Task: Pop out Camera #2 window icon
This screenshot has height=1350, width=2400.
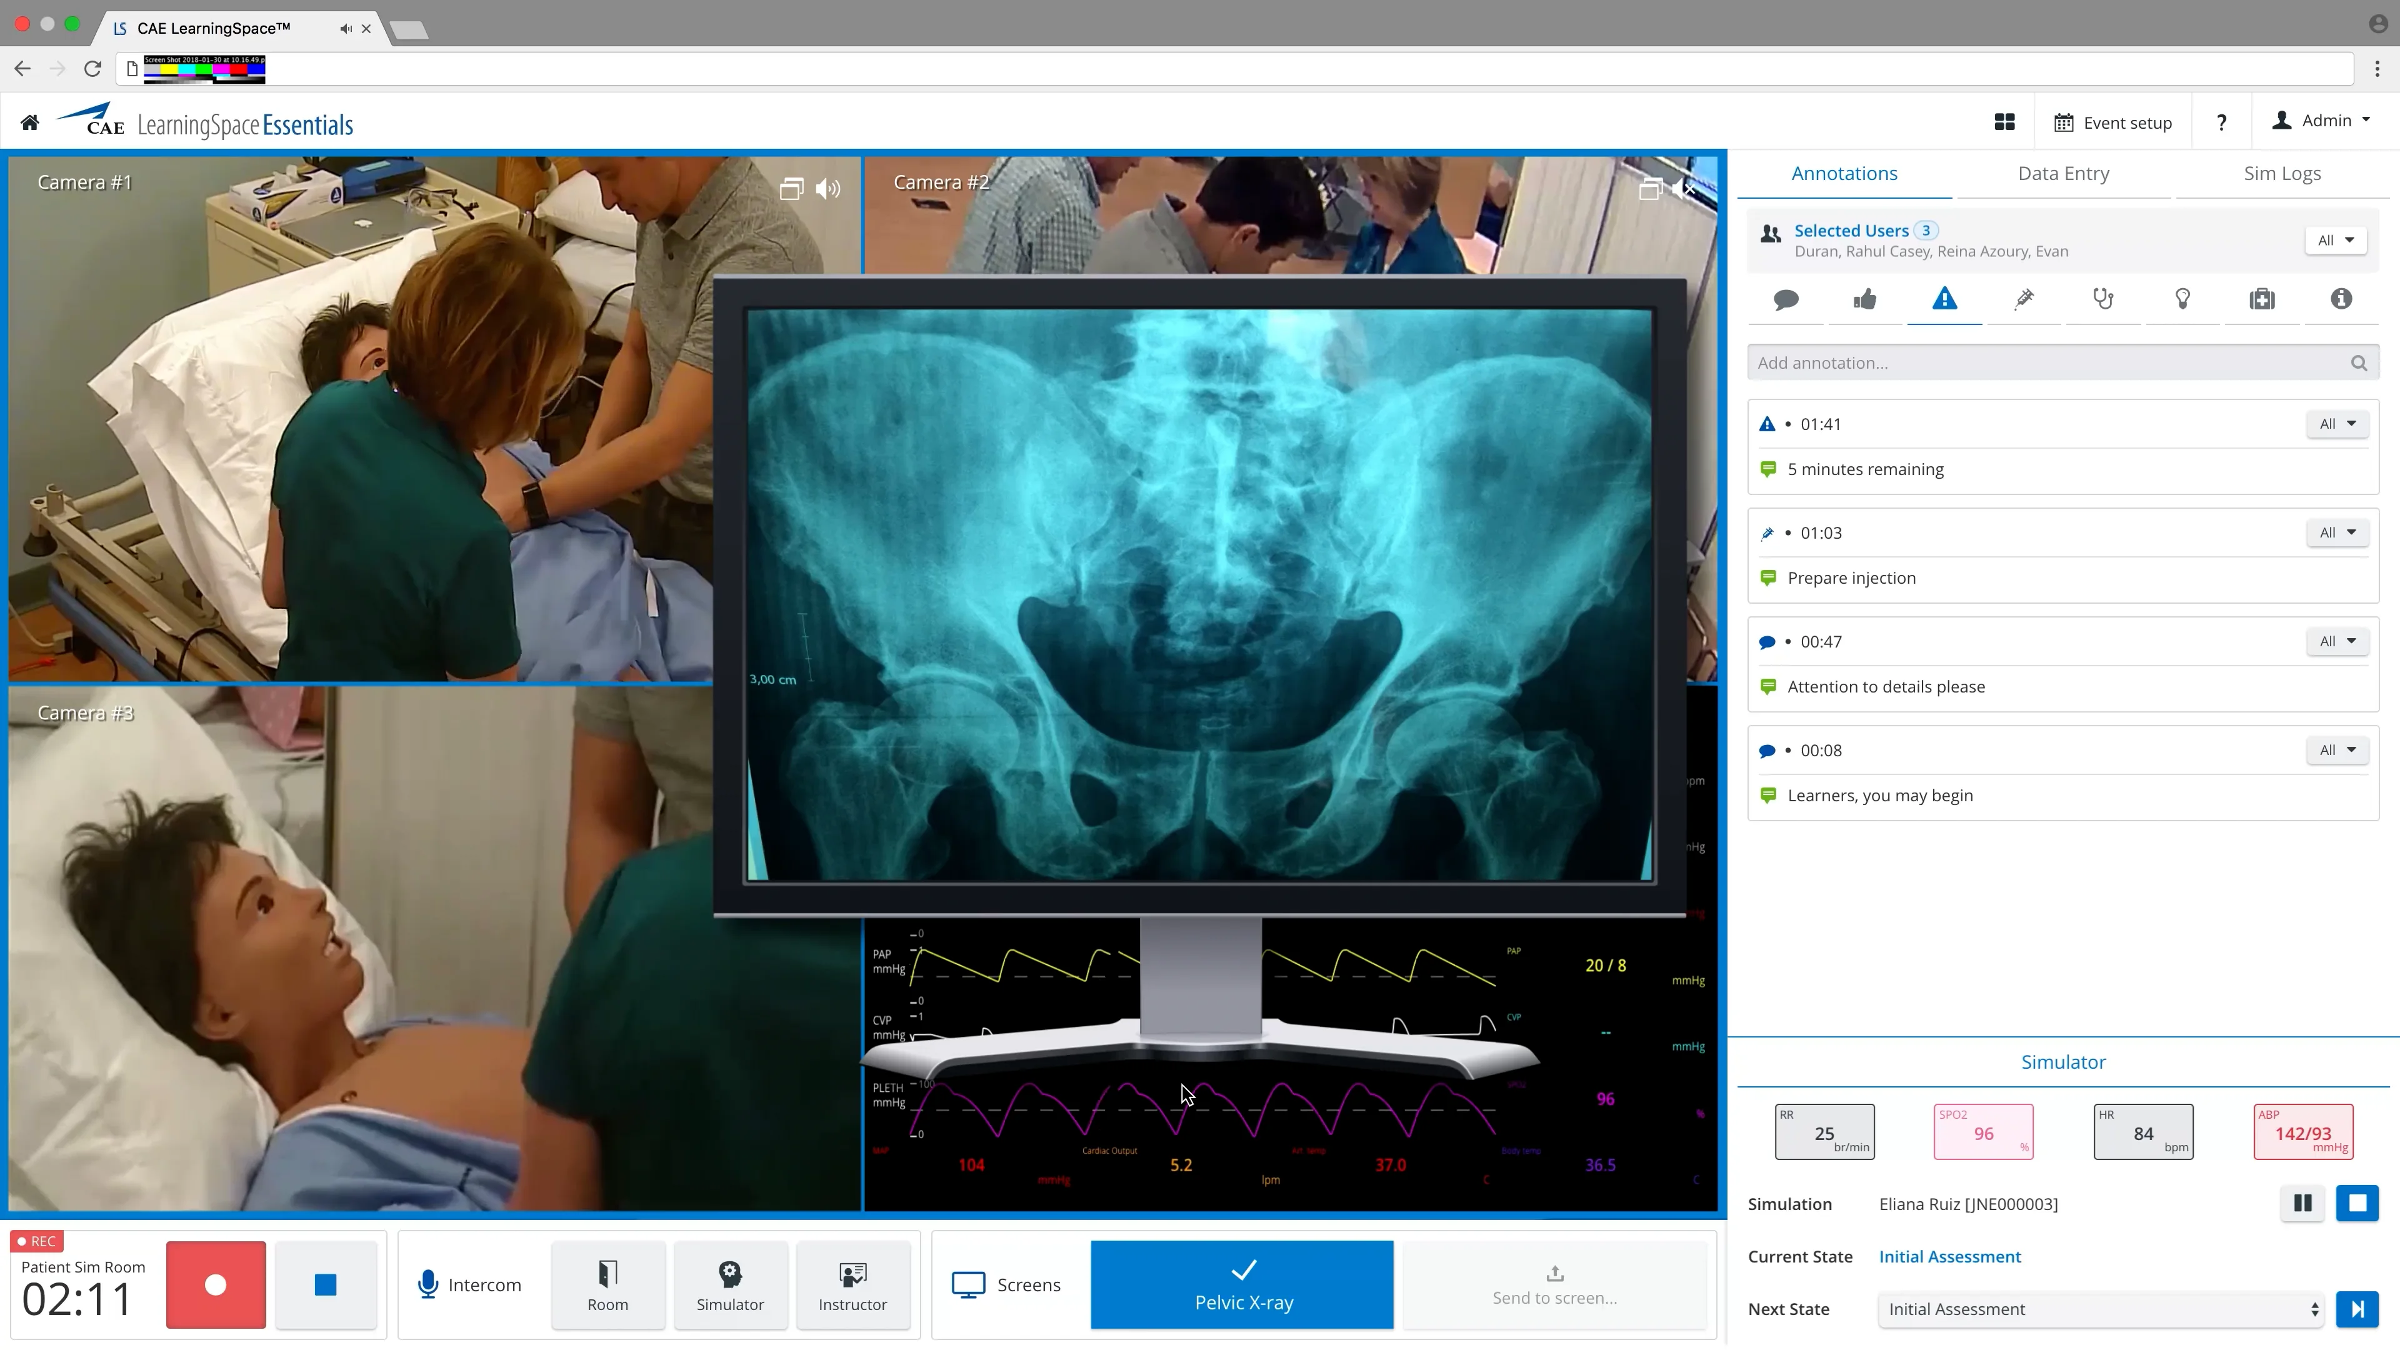Action: (x=1649, y=189)
